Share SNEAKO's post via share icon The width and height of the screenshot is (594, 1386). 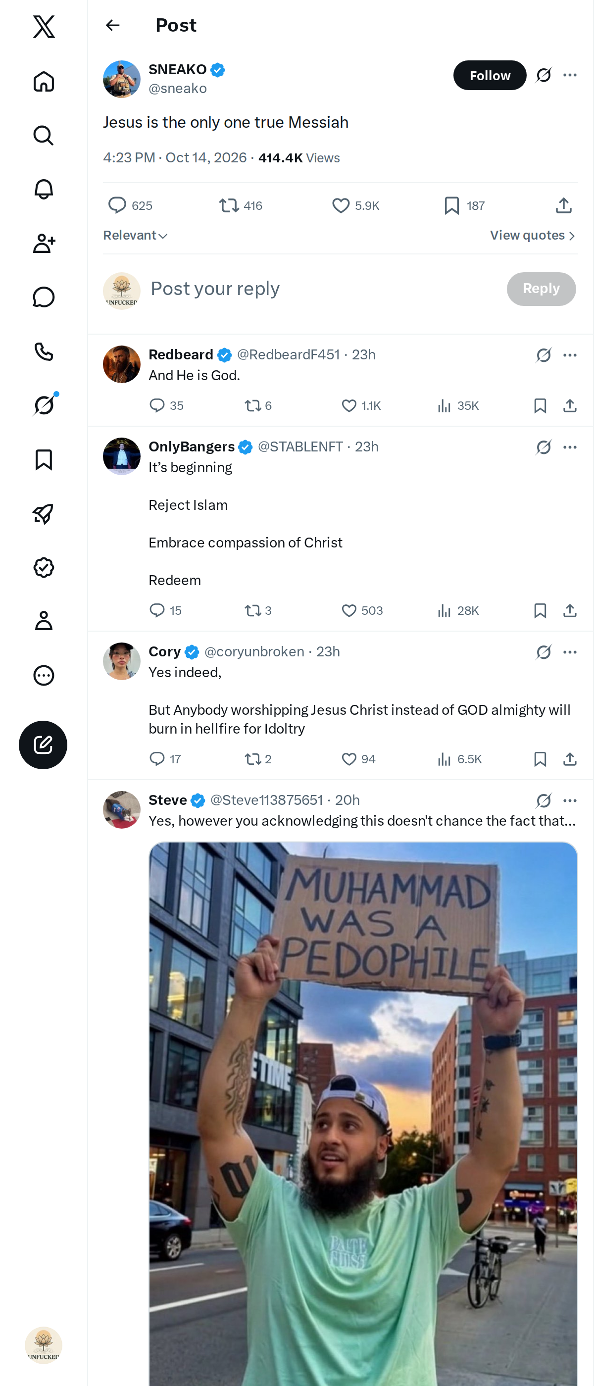(x=563, y=205)
